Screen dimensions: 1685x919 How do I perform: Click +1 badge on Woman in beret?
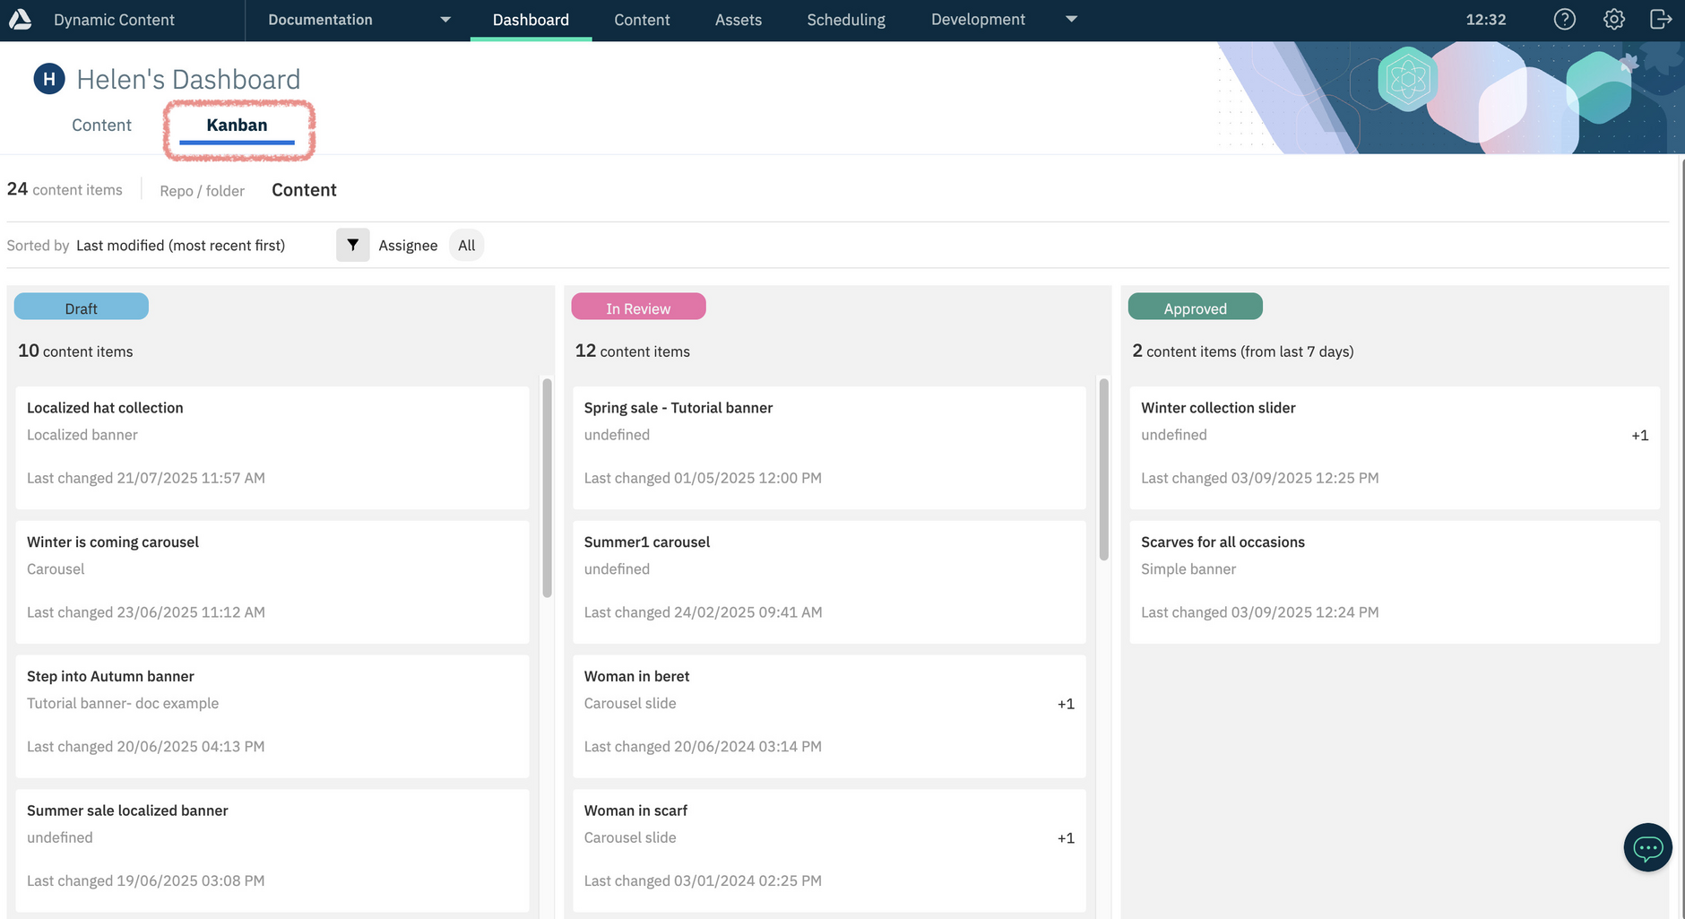(1065, 704)
